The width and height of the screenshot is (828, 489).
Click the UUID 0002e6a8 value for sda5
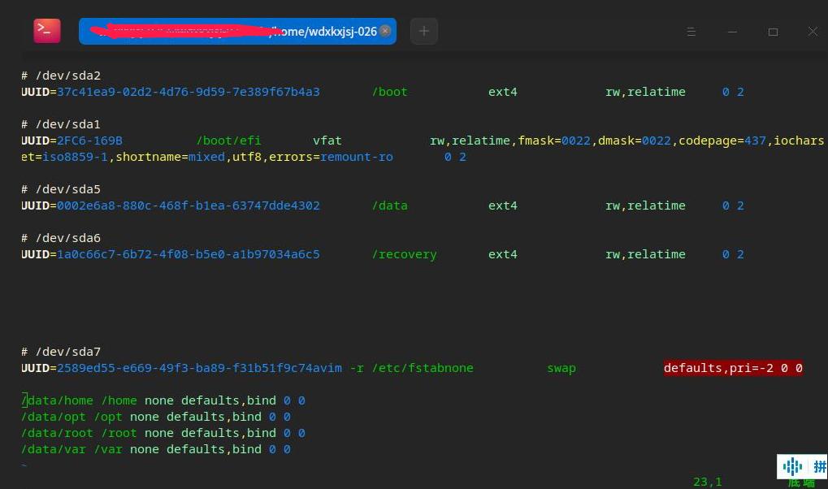pyautogui.click(x=188, y=206)
